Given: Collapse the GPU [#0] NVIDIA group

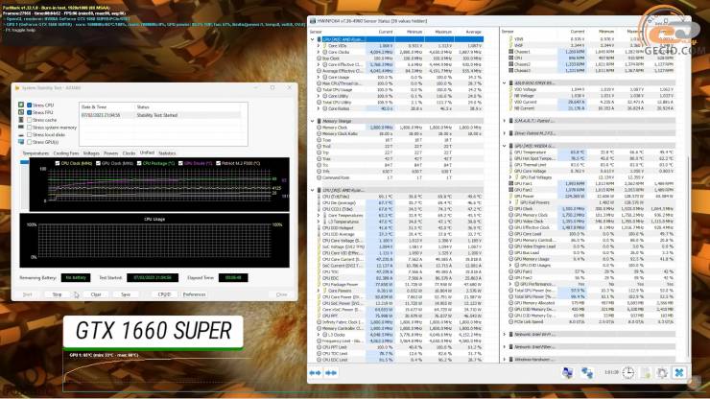Looking at the screenshot, I should coord(505,146).
